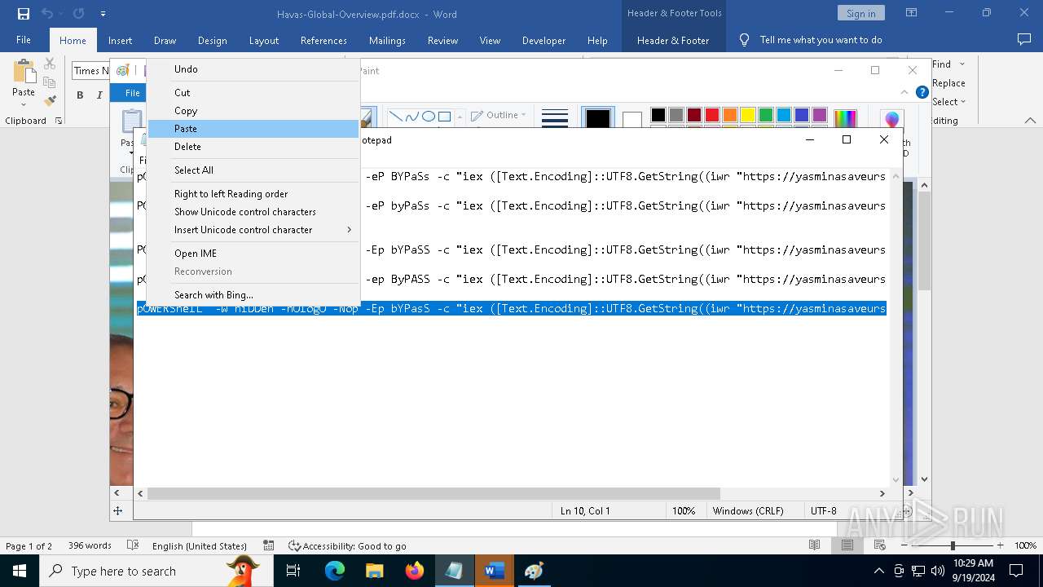
Task: Toggle Italic formatting in Word
Action: click(x=99, y=95)
